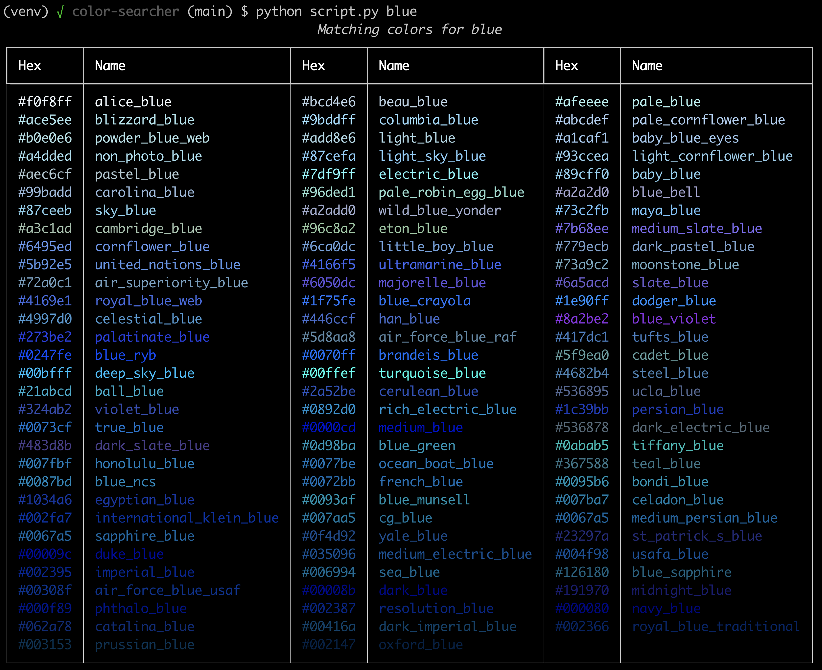822x670 pixels.
Task: Click the 'Matching colors for blue' title
Action: tap(409, 30)
